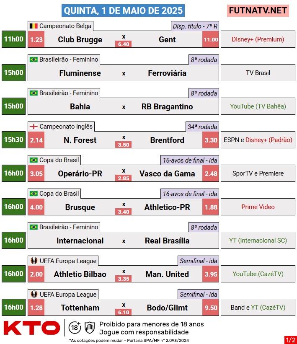297x344 pixels.
Task: Select the 1.23 odds for Club Brugge
Action: coord(36,39)
